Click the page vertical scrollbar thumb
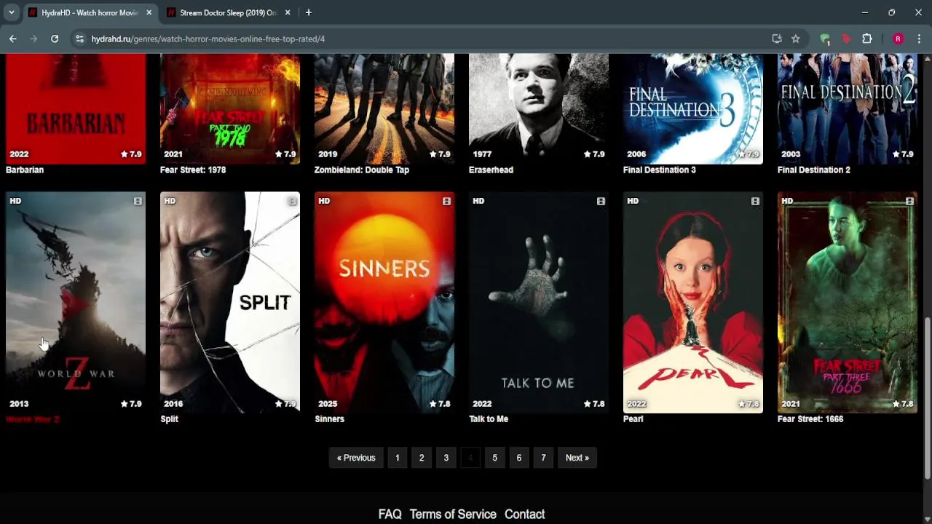Image resolution: width=932 pixels, height=524 pixels. [x=927, y=399]
